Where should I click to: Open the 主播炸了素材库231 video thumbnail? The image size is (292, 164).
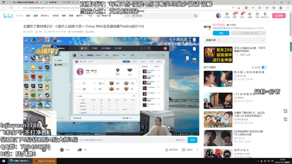(218, 120)
